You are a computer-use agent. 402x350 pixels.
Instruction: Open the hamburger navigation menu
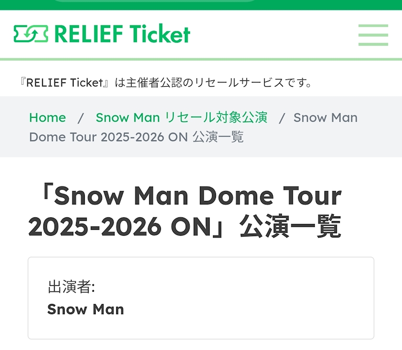pos(373,34)
